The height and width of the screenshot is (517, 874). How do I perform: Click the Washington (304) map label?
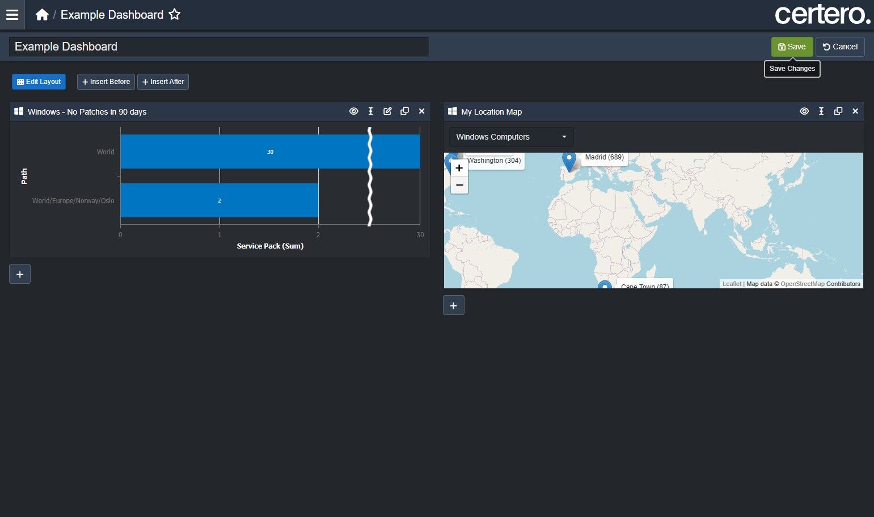(x=494, y=161)
